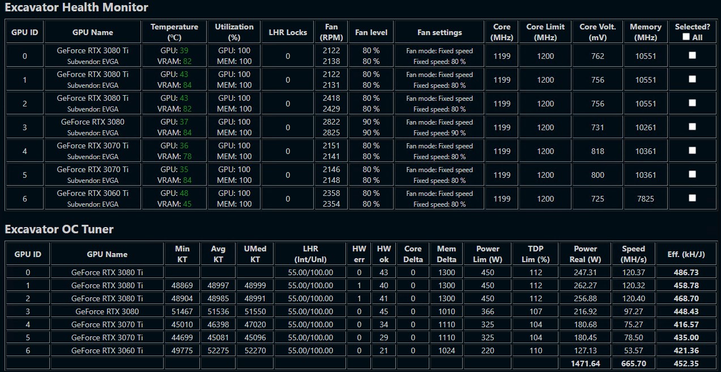This screenshot has width=721, height=372.
Task: Click core voltage 800 for GPU 5
Action: tap(598, 175)
